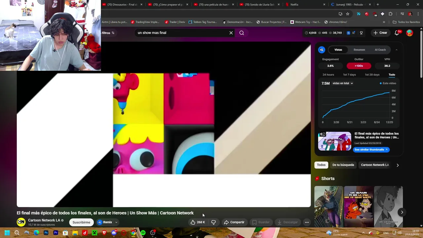423x238 pixels.
Task: Open the media control icon in toolbar
Action: [402, 14]
